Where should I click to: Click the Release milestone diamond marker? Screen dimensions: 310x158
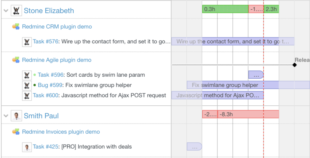295,65
